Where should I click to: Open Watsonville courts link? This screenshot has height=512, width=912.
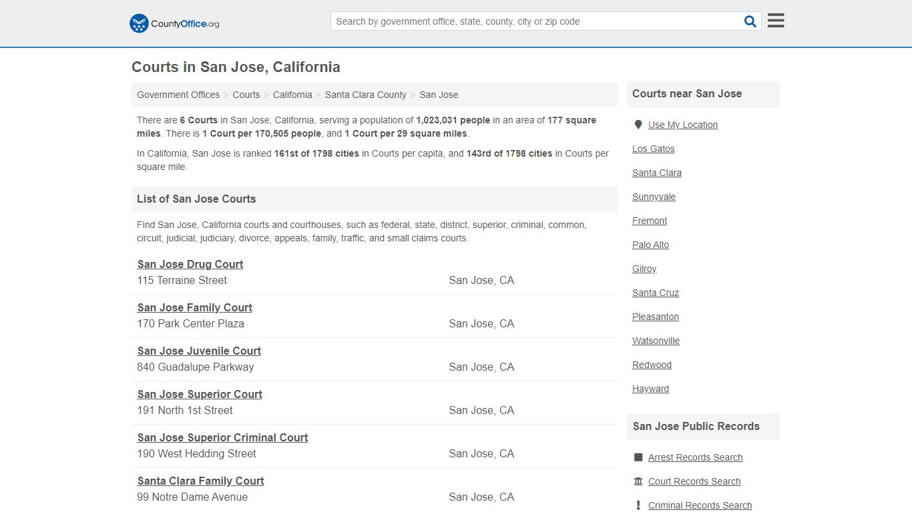pyautogui.click(x=656, y=341)
